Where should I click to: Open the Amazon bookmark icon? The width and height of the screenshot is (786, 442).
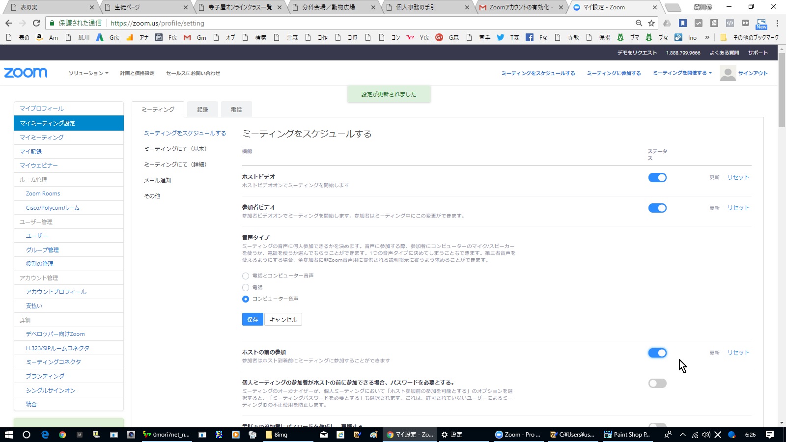tap(39, 37)
